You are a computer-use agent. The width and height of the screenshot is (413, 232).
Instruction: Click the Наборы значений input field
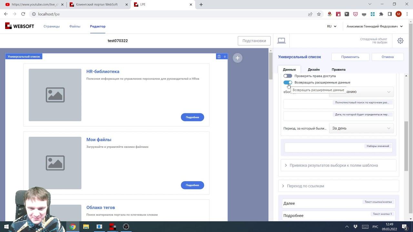[x=338, y=148]
